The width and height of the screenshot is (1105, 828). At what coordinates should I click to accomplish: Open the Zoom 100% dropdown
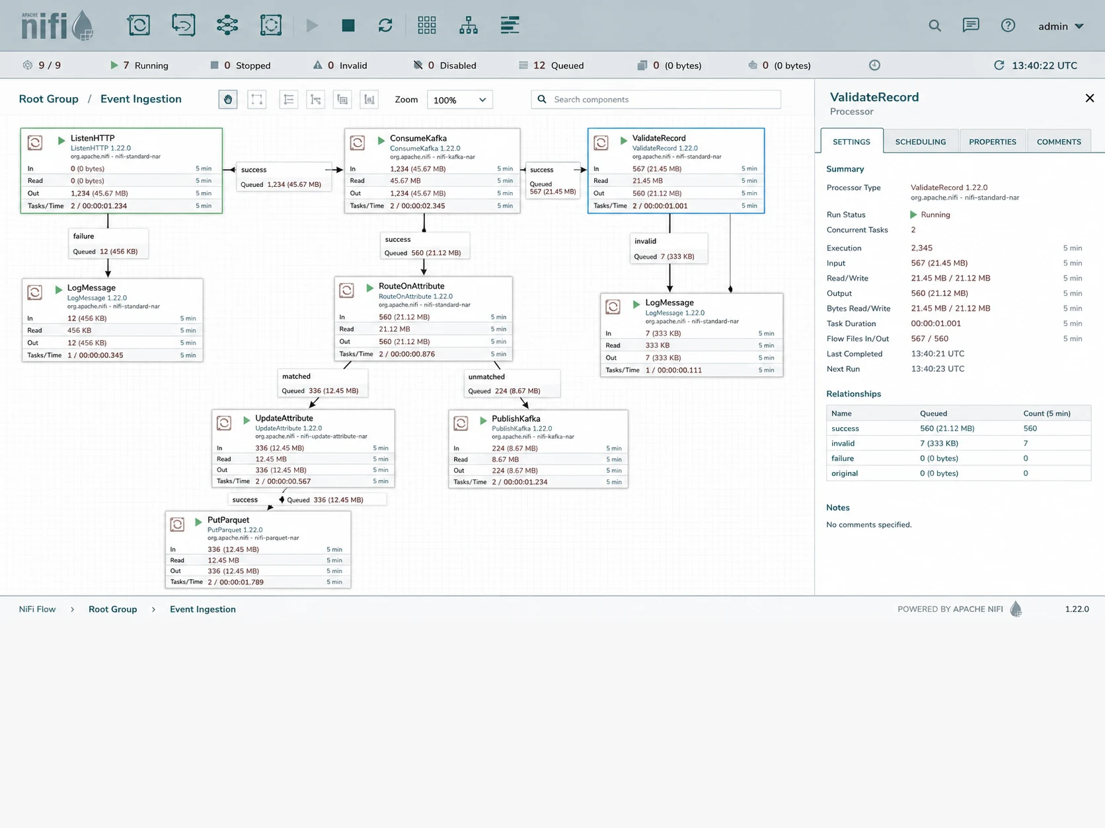[459, 100]
